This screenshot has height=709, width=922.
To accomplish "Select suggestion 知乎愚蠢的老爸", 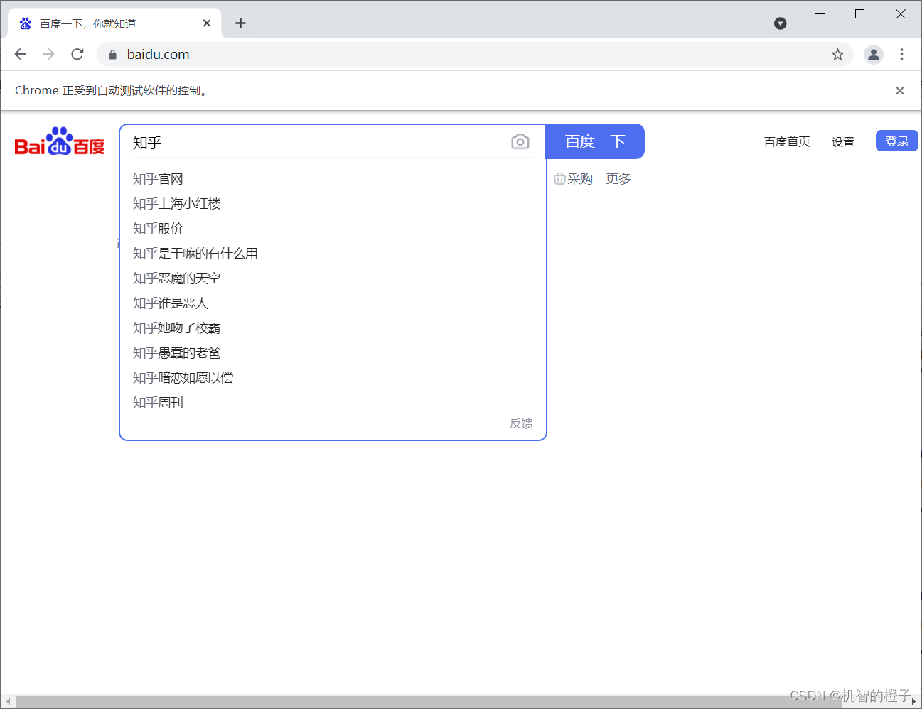I will pos(333,353).
